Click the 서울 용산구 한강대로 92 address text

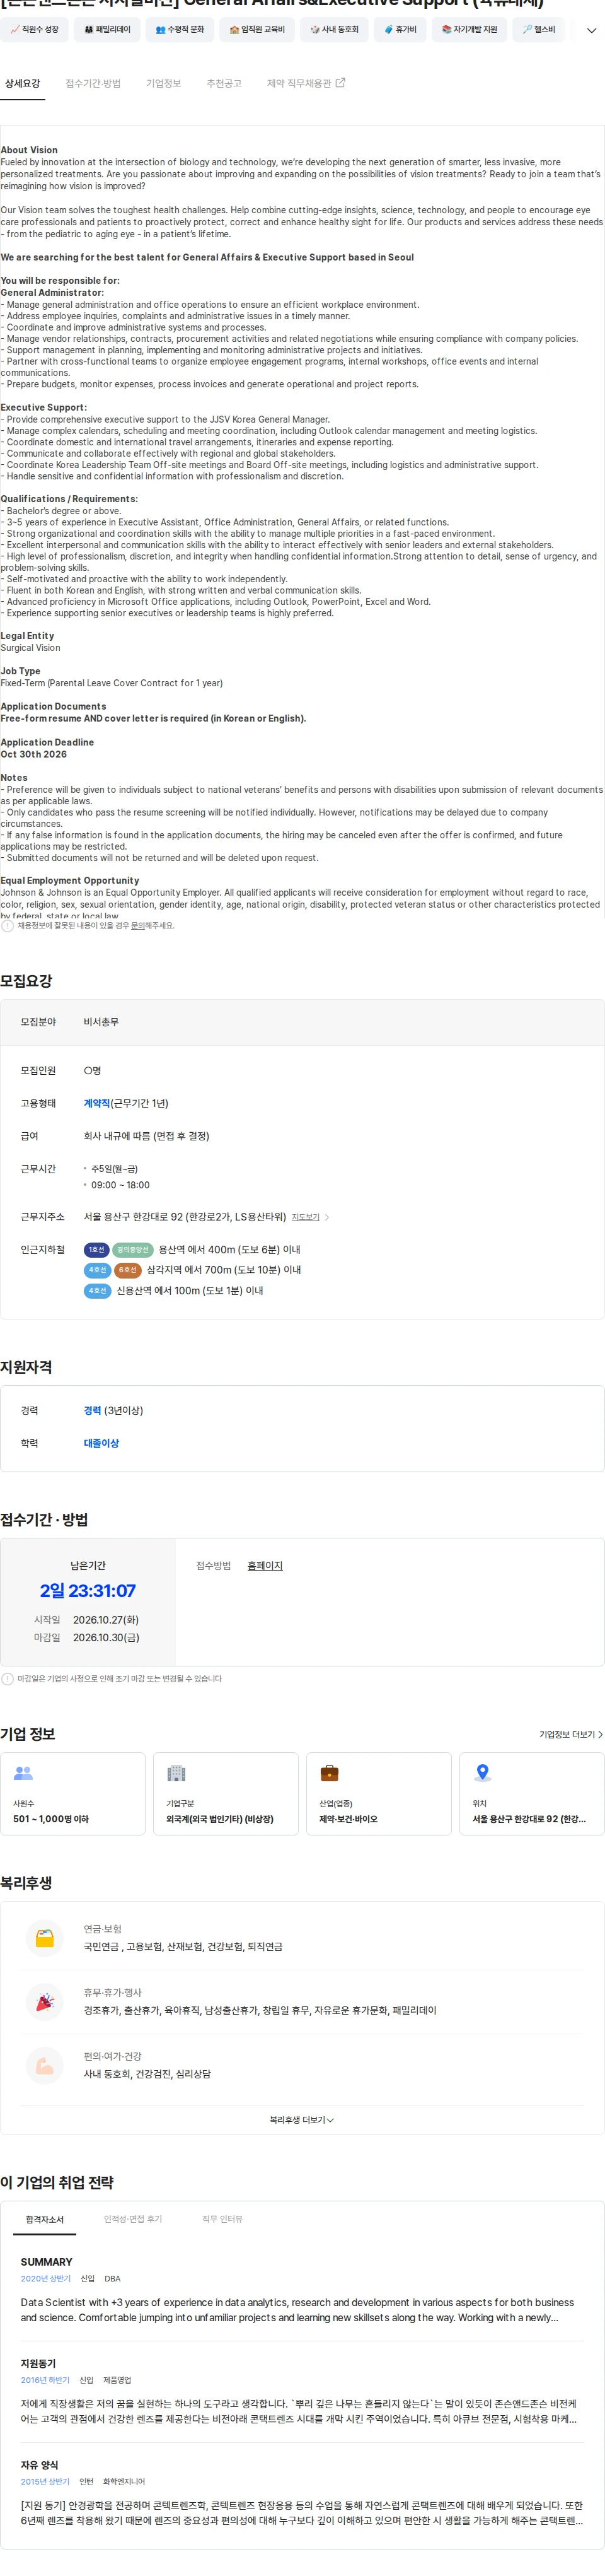point(185,1217)
